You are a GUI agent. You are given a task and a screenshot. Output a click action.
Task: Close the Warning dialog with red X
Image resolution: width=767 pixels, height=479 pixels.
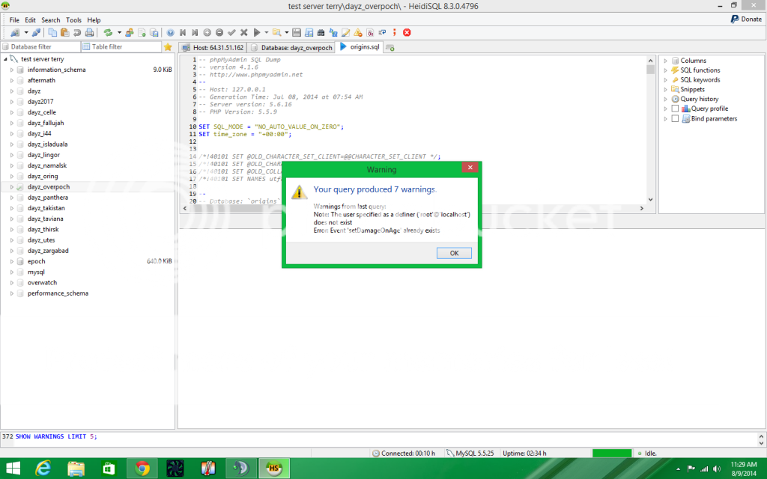click(470, 167)
